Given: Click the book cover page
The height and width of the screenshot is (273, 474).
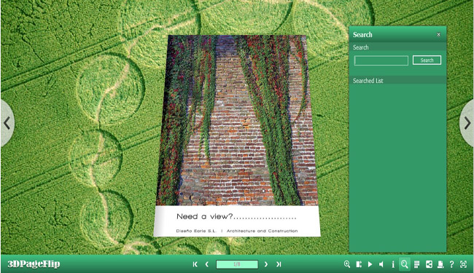Looking at the screenshot, I should point(237,135).
